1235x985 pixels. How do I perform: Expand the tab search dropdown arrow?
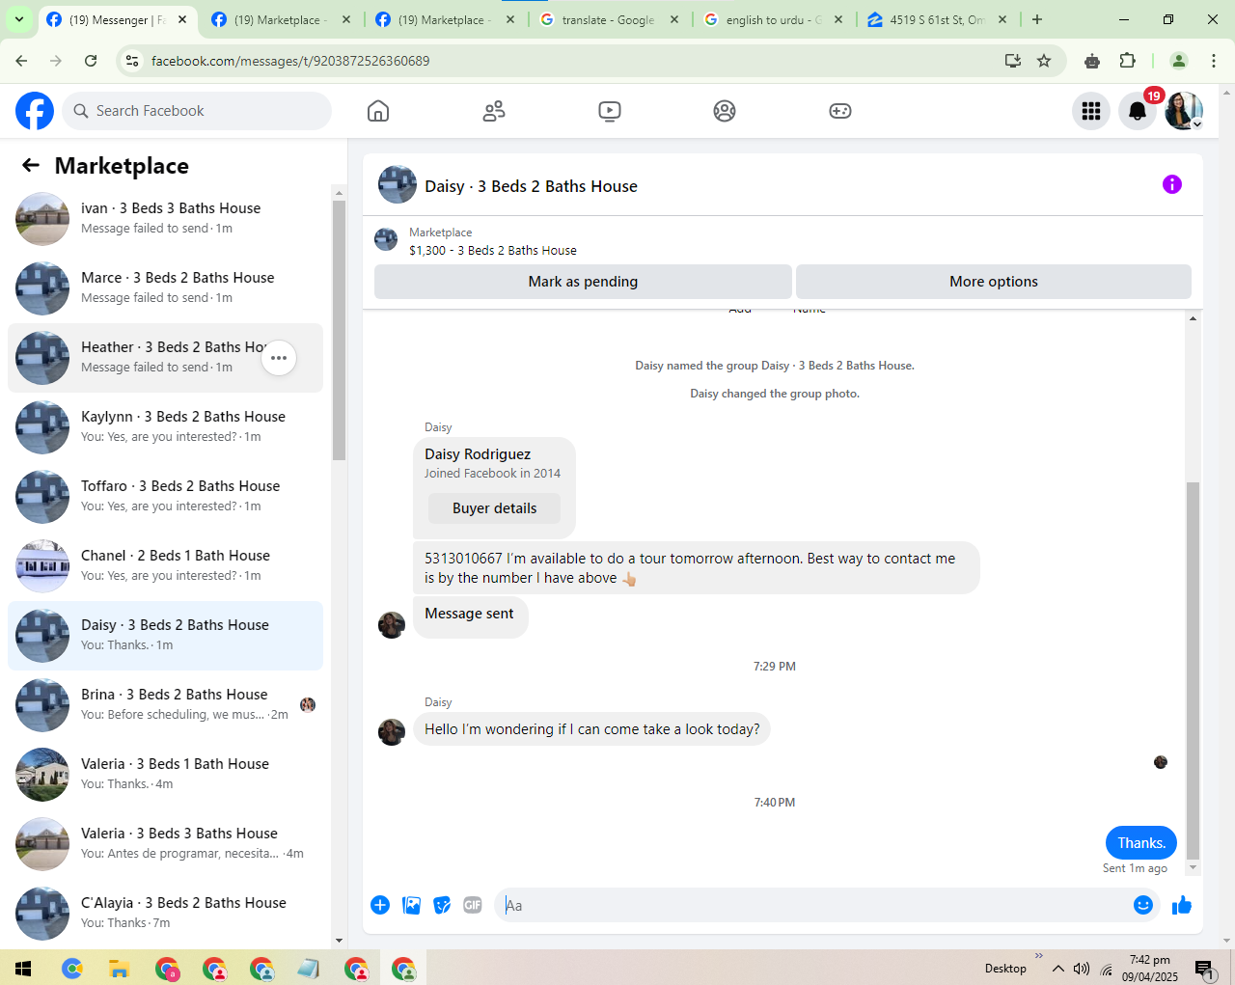(x=19, y=19)
